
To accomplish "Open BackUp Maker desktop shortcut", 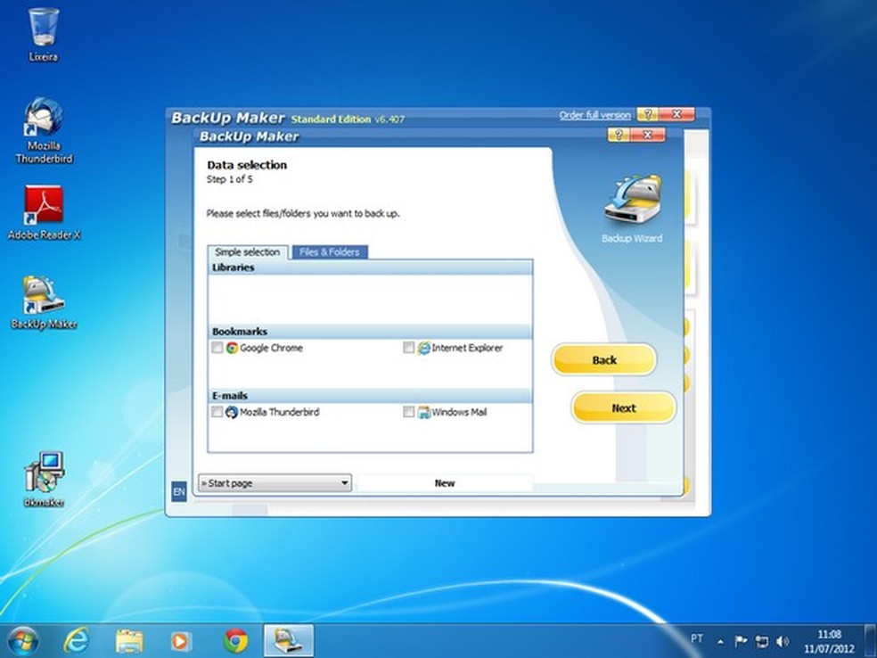I will [43, 295].
